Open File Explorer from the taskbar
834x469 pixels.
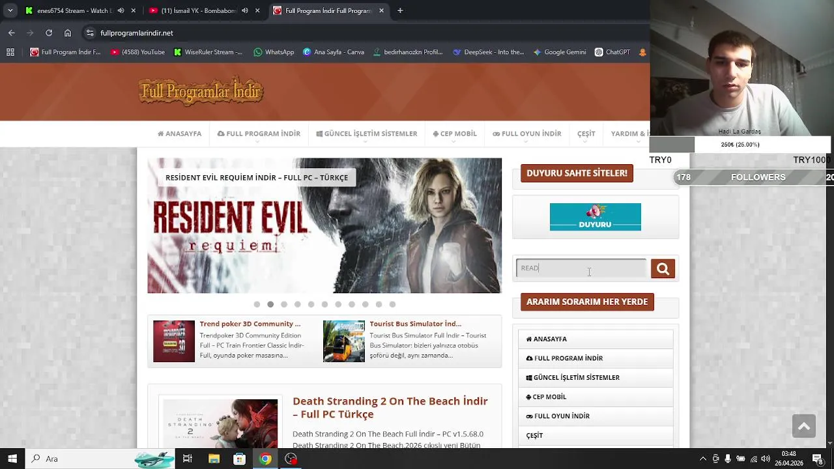[214, 459]
